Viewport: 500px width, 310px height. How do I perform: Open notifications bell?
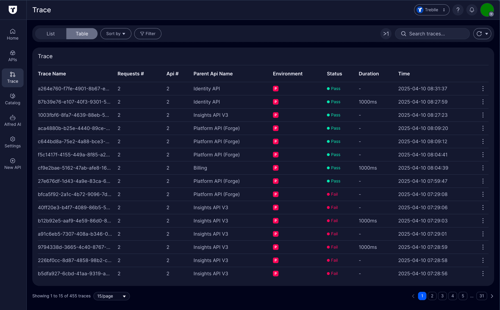pyautogui.click(x=472, y=10)
